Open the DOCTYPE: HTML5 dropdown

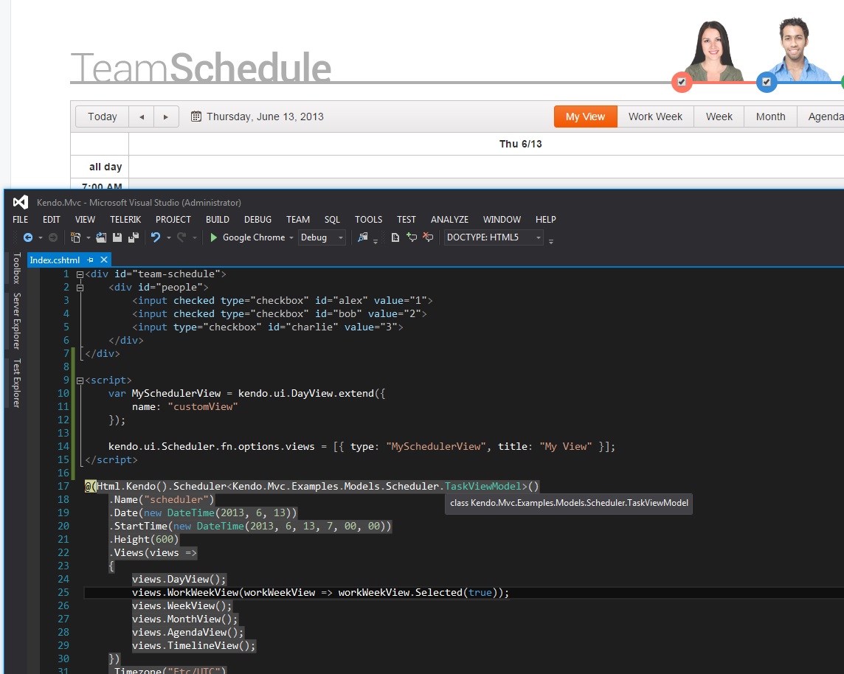click(x=493, y=237)
